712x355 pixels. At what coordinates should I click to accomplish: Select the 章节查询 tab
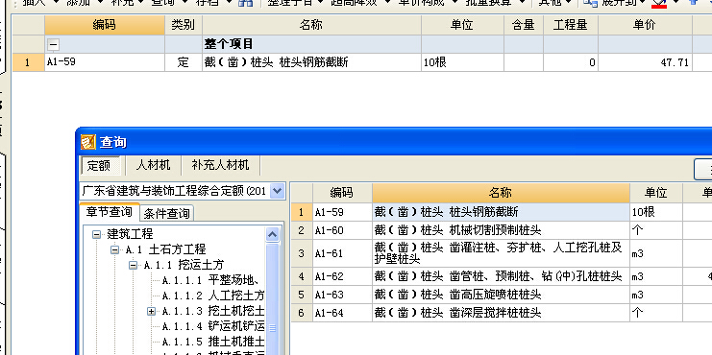coord(110,212)
